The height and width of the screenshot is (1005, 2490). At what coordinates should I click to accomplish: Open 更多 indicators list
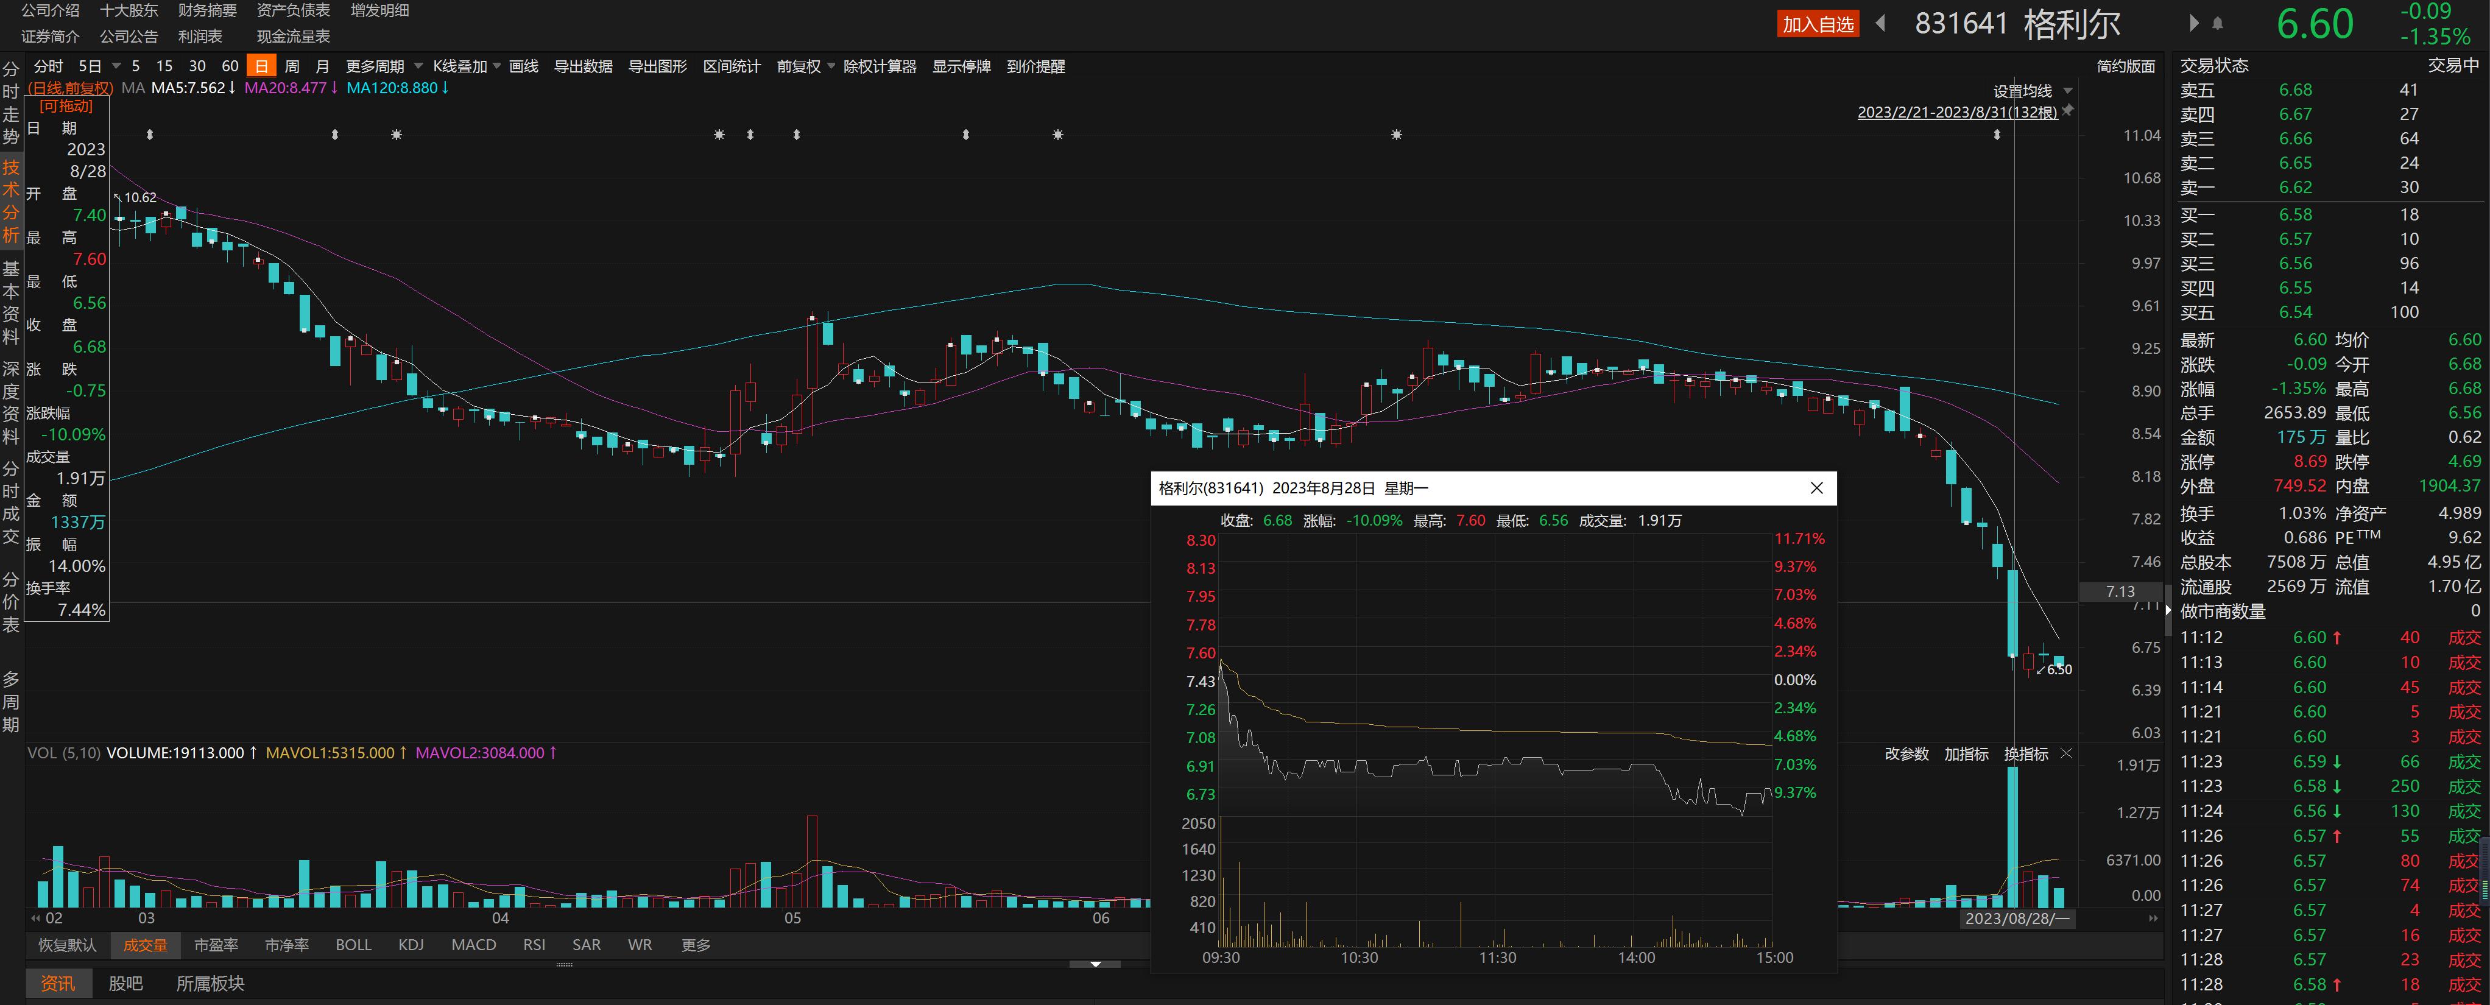pyautogui.click(x=696, y=944)
